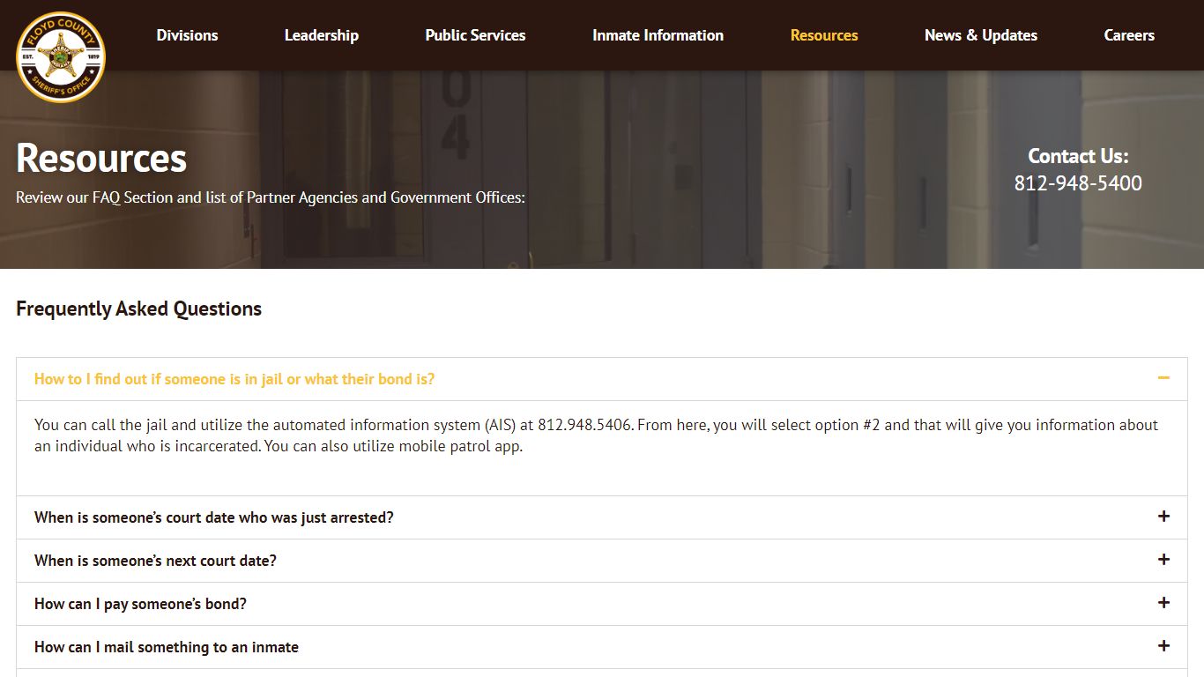Screen dimensions: 1204x677
Task: Call the 812-948-5400 contact number
Action: 1077,183
